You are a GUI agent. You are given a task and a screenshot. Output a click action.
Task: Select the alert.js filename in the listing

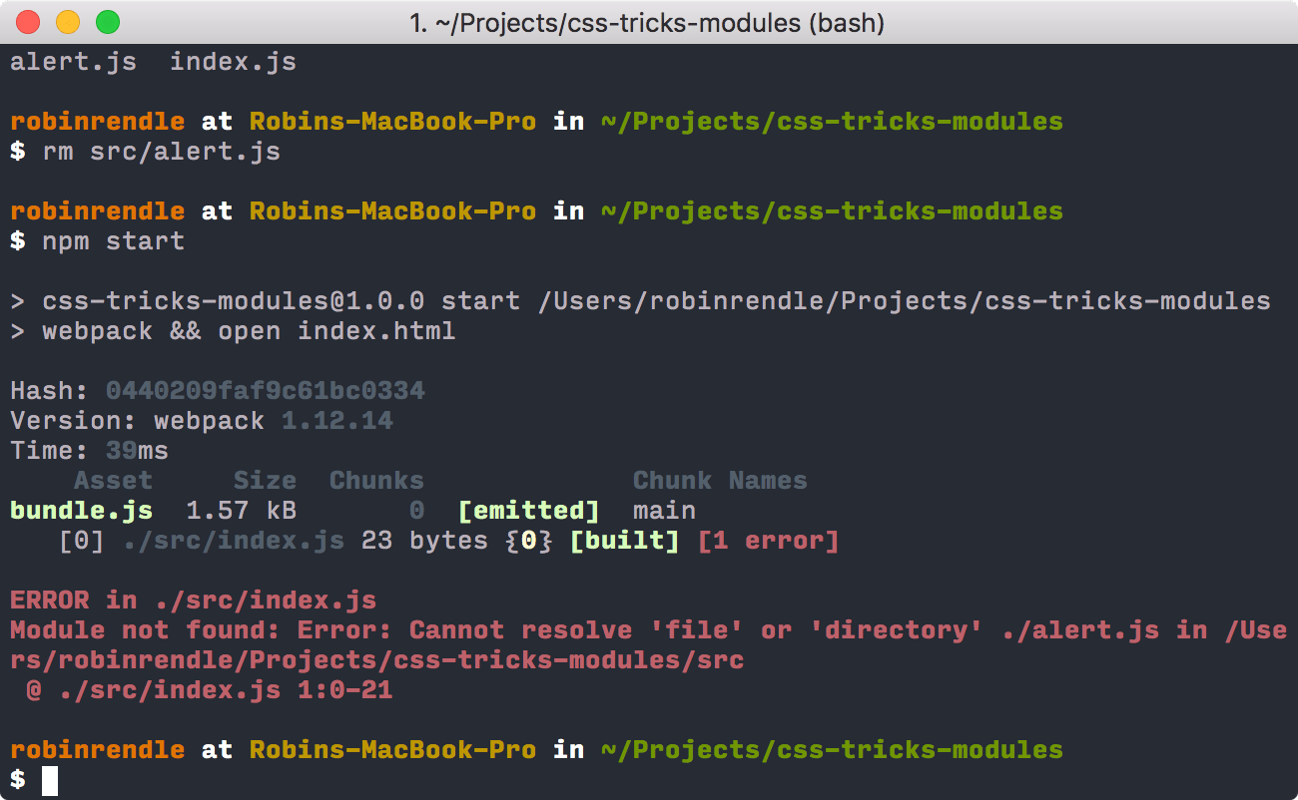(73, 62)
